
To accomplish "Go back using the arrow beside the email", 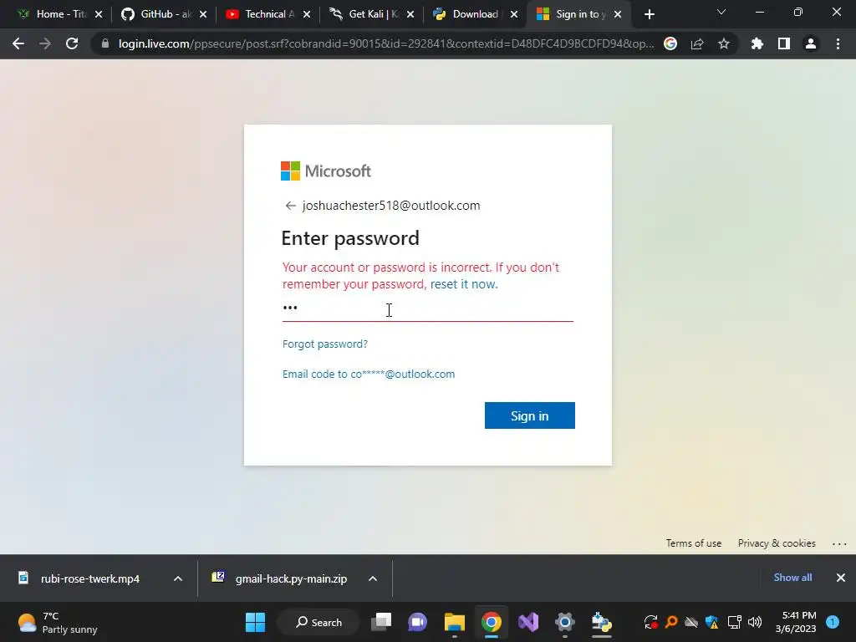I will 290,206.
